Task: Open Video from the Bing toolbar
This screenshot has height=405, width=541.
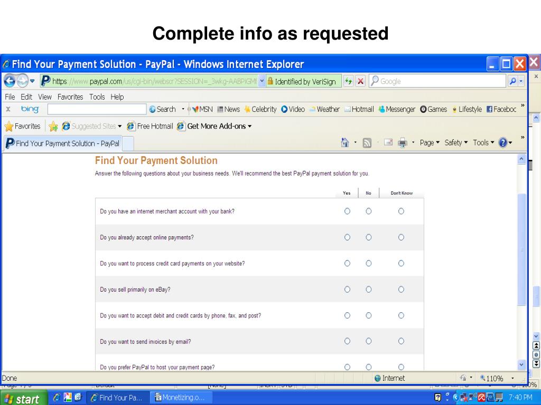Action: tap(293, 109)
